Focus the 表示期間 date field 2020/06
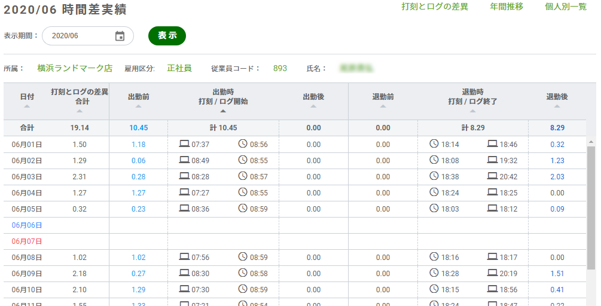Screen dimensions: 601x306 click(88, 36)
